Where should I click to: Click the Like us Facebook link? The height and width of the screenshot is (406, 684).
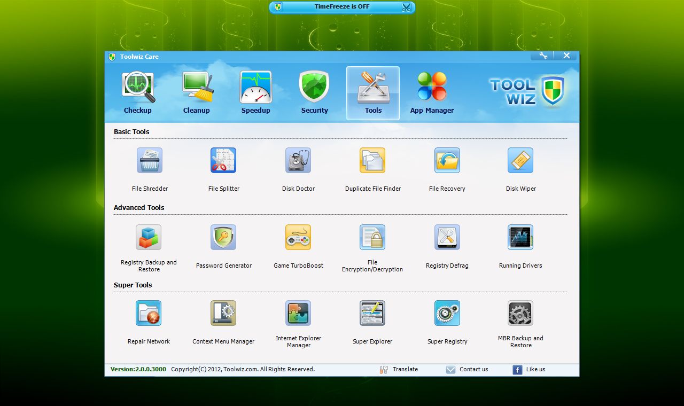tap(529, 369)
